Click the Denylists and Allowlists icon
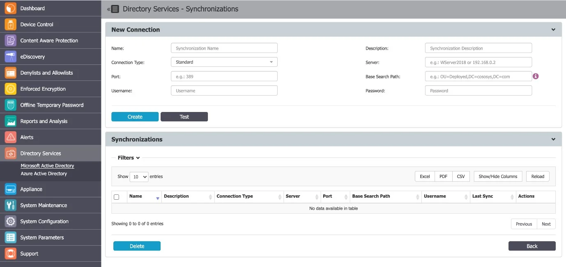 point(10,73)
